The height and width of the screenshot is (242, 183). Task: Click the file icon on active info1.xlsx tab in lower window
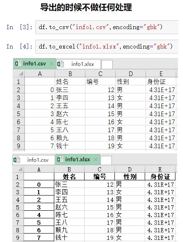60,159
